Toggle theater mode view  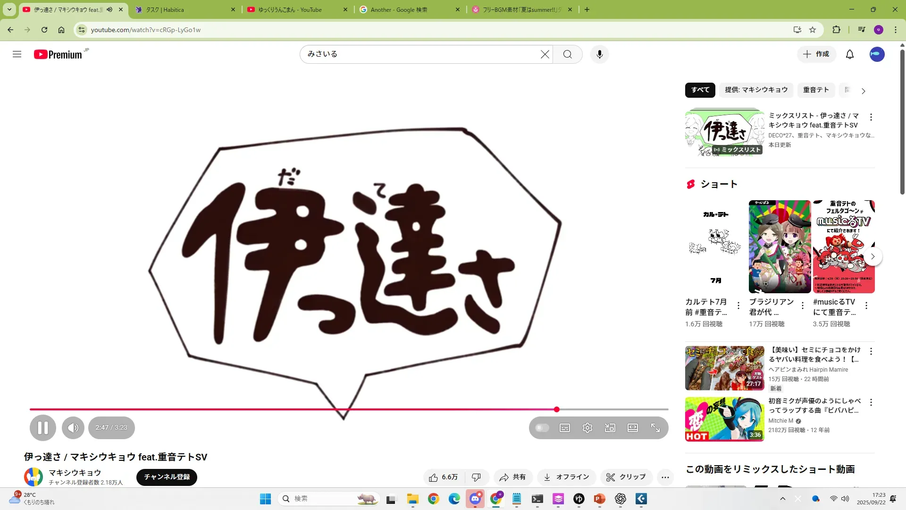tap(633, 428)
